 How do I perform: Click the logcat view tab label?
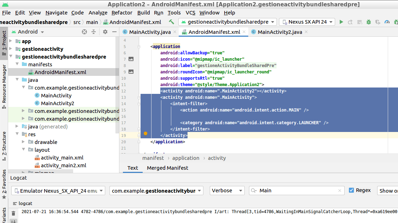22,204
